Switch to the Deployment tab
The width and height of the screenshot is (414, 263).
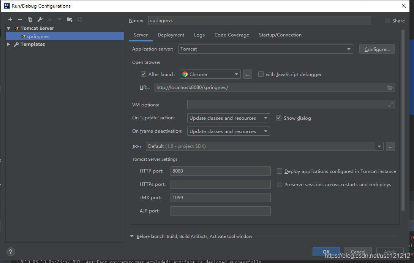(171, 35)
